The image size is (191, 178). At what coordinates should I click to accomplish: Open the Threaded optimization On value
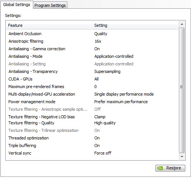pyautogui.click(x=97, y=138)
